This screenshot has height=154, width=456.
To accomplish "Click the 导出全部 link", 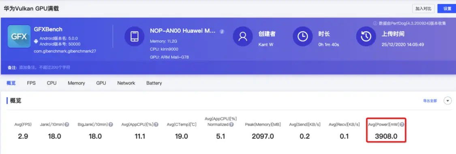I will point(430,101).
